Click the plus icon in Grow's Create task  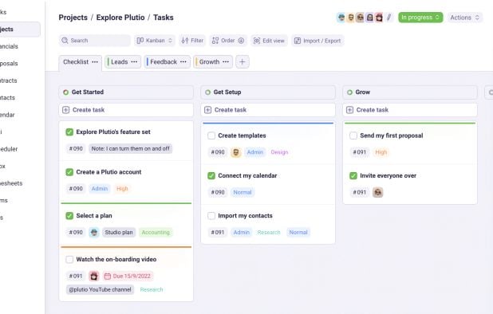tap(349, 110)
